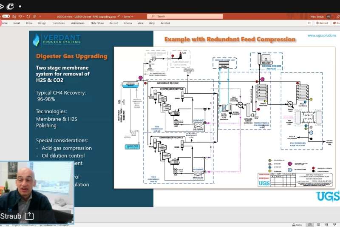Start Slide Show from status bar icon
Image resolution: width=340 pixels, height=227 pixels.
pyautogui.click(x=334, y=225)
